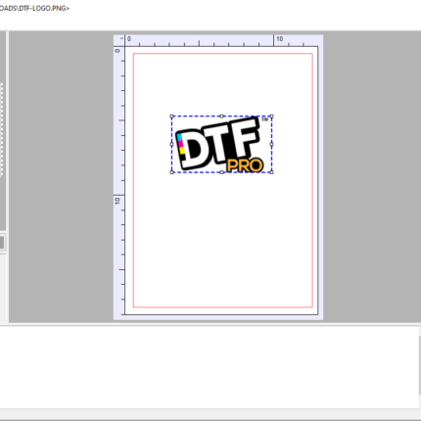421x421 pixels.
Task: Click the vertical ruler's 10 mark
Action: point(117,201)
